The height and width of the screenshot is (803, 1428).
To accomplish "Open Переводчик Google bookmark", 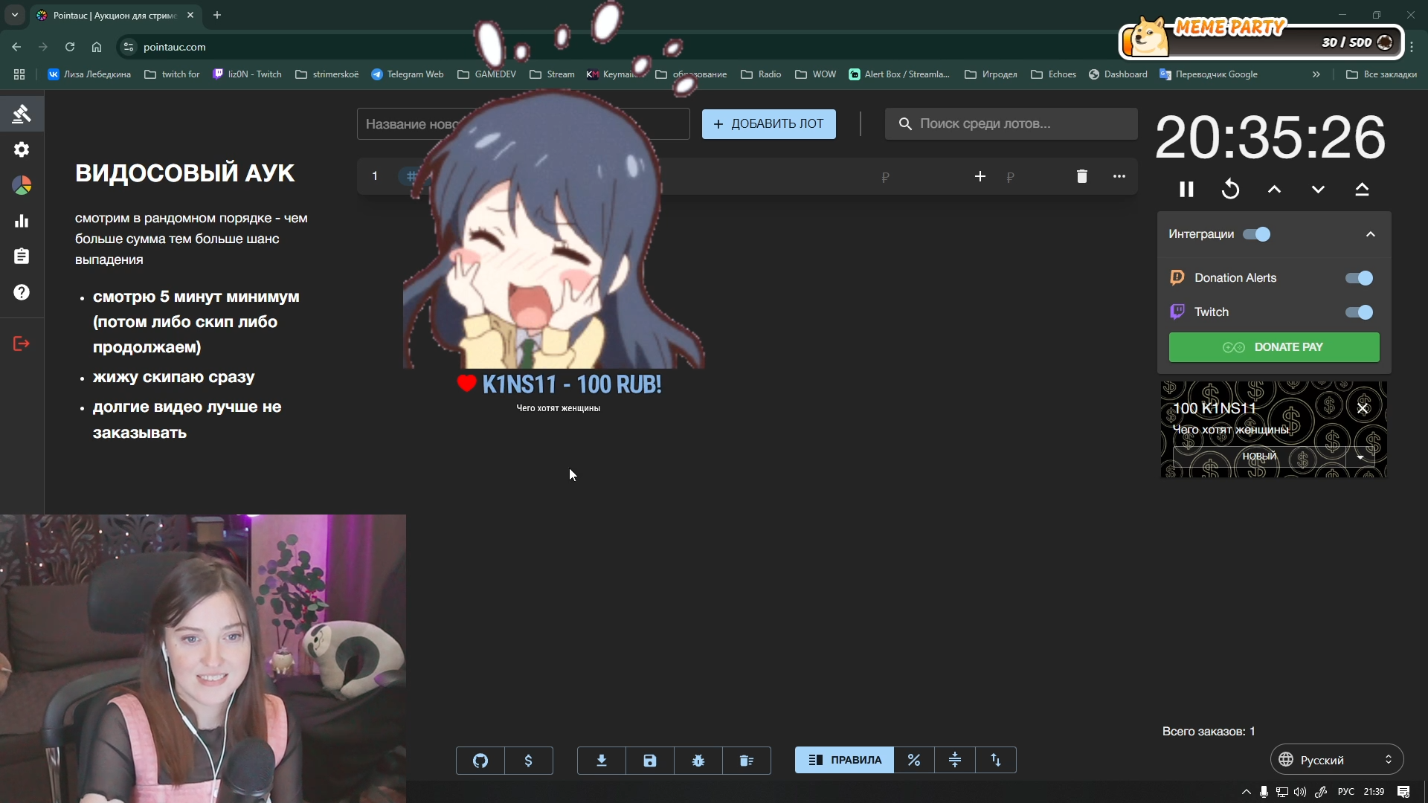I will pyautogui.click(x=1209, y=74).
